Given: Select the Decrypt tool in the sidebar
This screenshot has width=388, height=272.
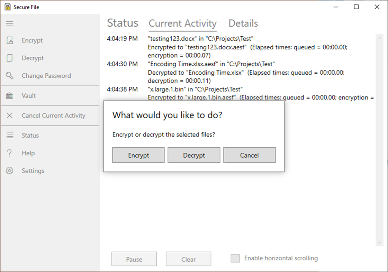Looking at the screenshot, I should 33,58.
